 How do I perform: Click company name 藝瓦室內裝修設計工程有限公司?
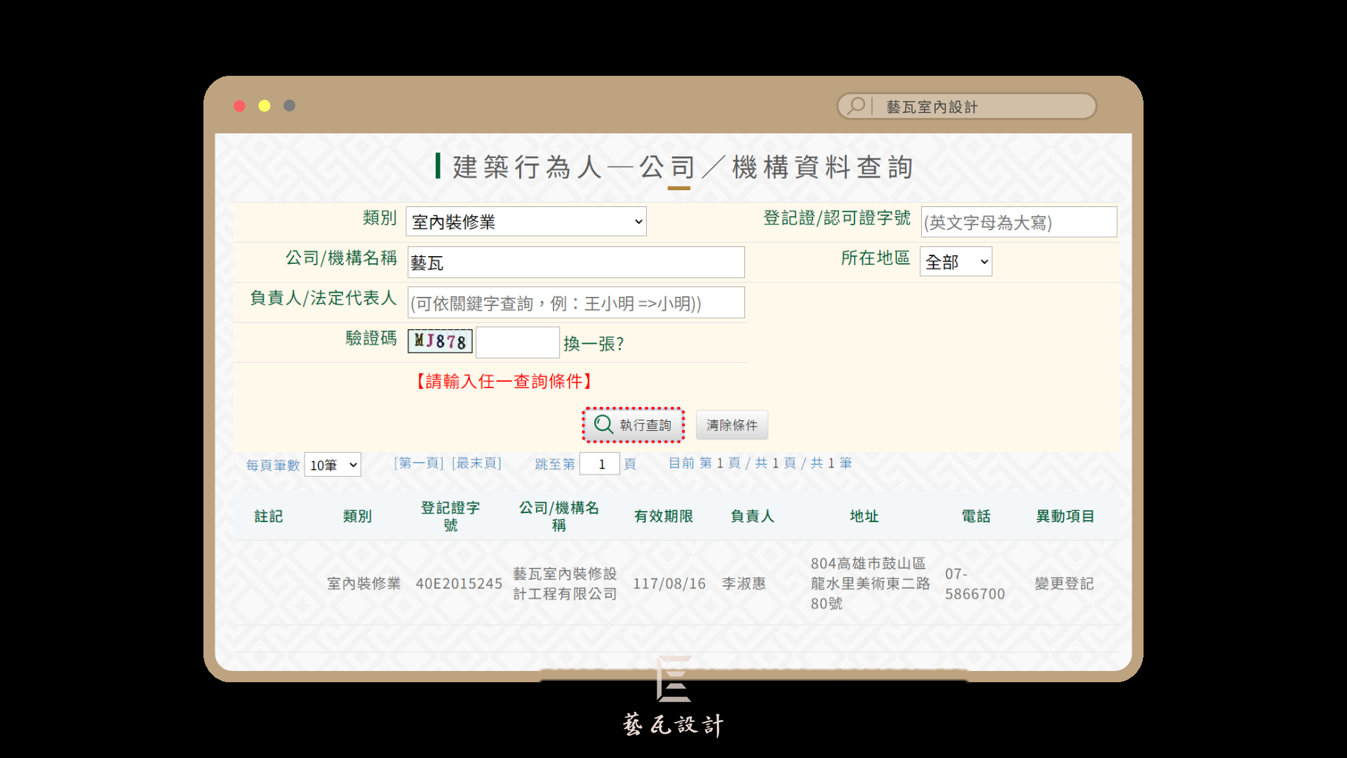click(565, 584)
